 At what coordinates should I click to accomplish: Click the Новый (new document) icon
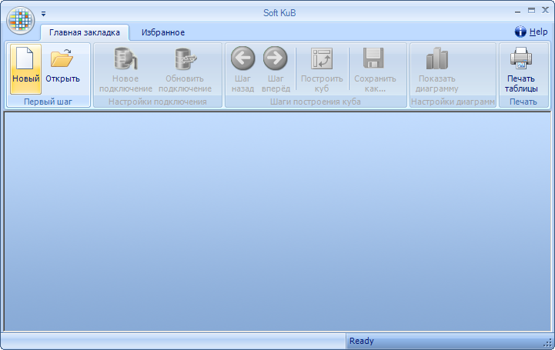(25, 58)
